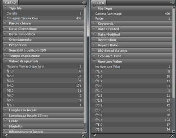Click FILTRO panel scroll down arrow
The image size is (176, 138).
pyautogui.click(x=85, y=131)
